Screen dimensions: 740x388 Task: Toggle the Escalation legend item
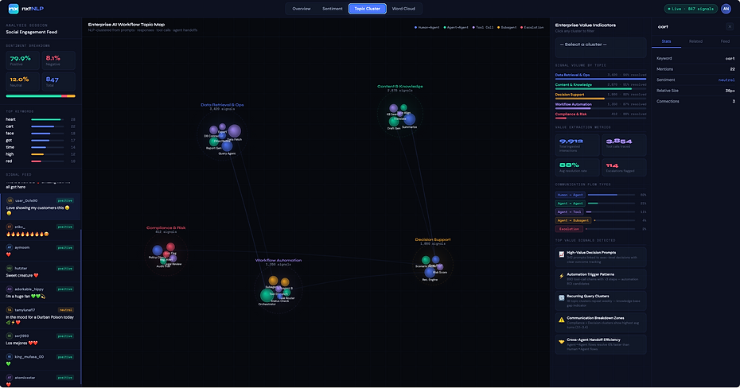pyautogui.click(x=532, y=27)
